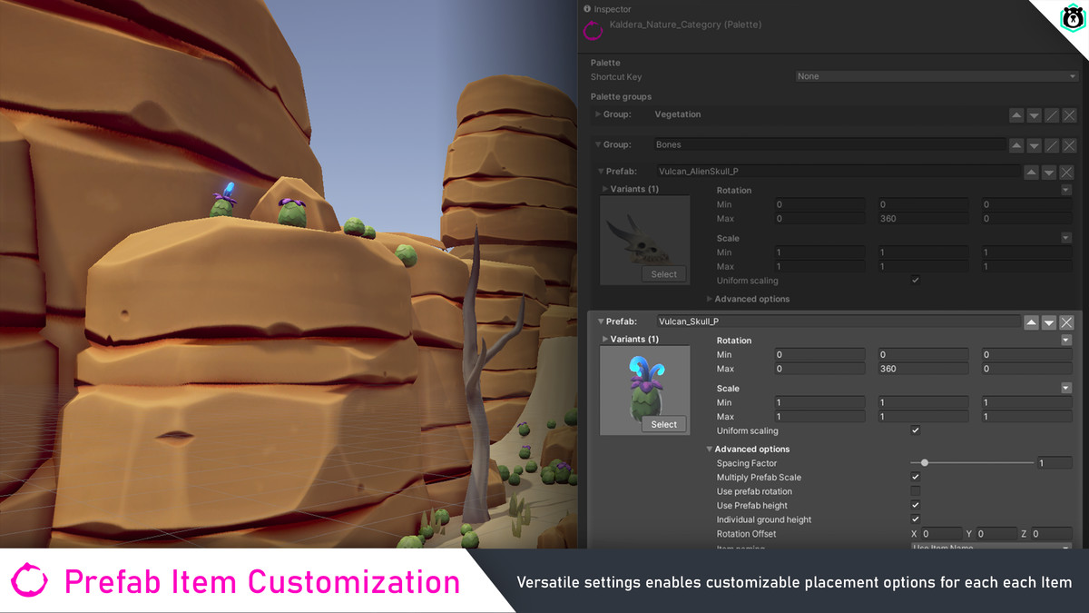Click the Rotation Offset Y field
Viewport: 1089px width, 613px height.
[x=996, y=534]
